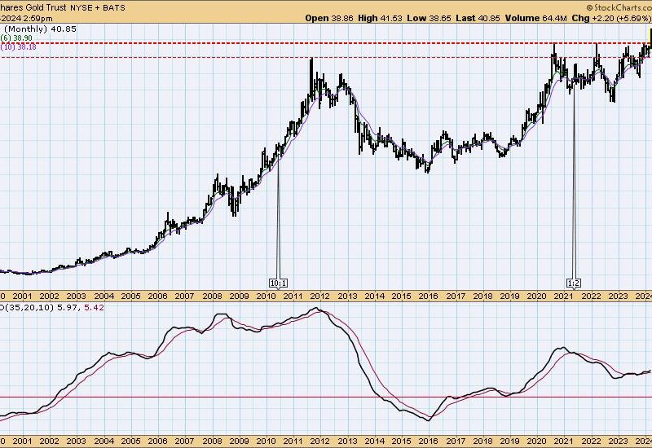Click 2011 on the indicator panel year axis
The image size is (652, 448).
point(293,441)
